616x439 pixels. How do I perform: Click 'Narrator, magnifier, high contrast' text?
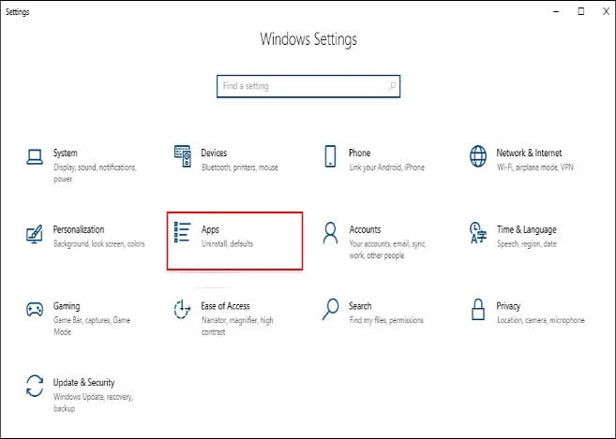[x=237, y=326]
